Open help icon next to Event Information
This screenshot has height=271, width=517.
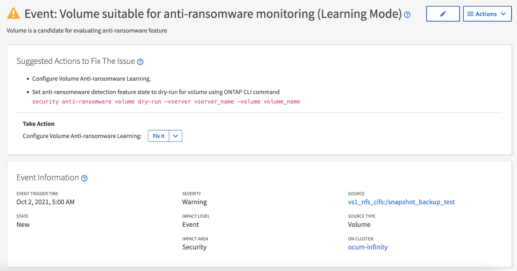pyautogui.click(x=84, y=178)
